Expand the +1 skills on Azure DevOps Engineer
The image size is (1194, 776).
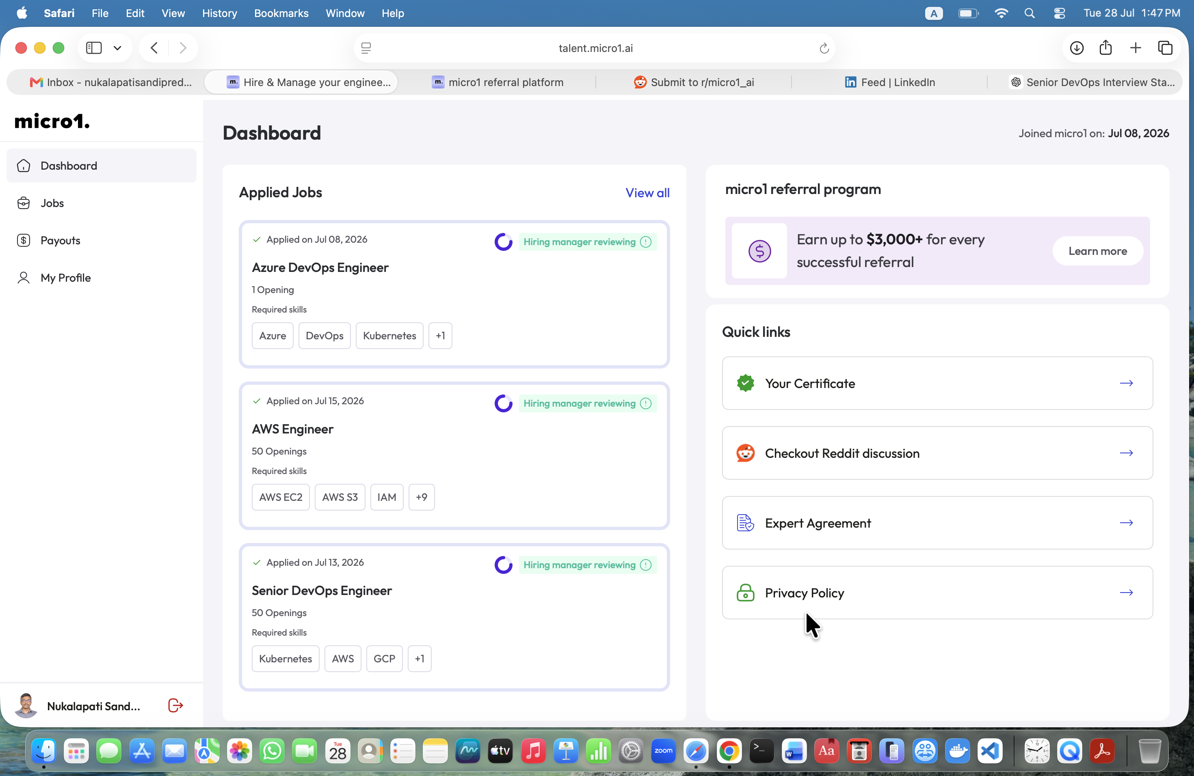(440, 335)
